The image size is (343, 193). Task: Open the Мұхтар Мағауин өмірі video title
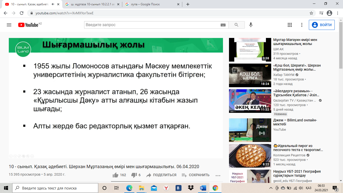coord(295,42)
